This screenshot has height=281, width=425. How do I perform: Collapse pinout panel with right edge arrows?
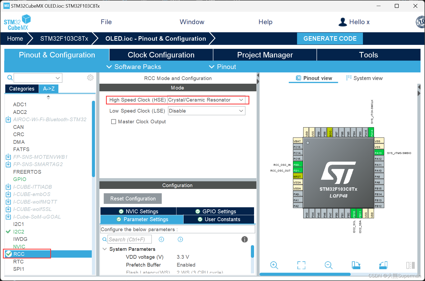pos(419,90)
